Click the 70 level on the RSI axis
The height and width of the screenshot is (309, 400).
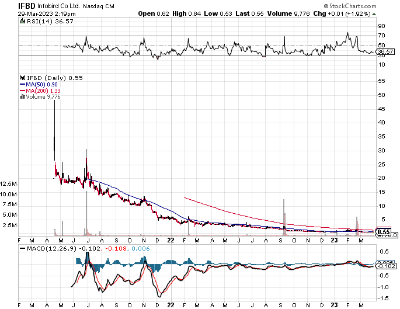pos(382,36)
